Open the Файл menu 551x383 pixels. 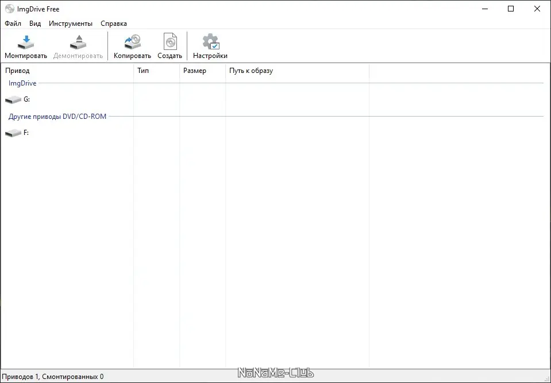coord(13,24)
